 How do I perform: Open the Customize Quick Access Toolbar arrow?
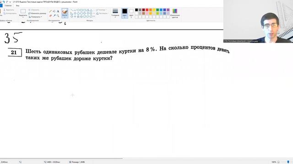10,2
